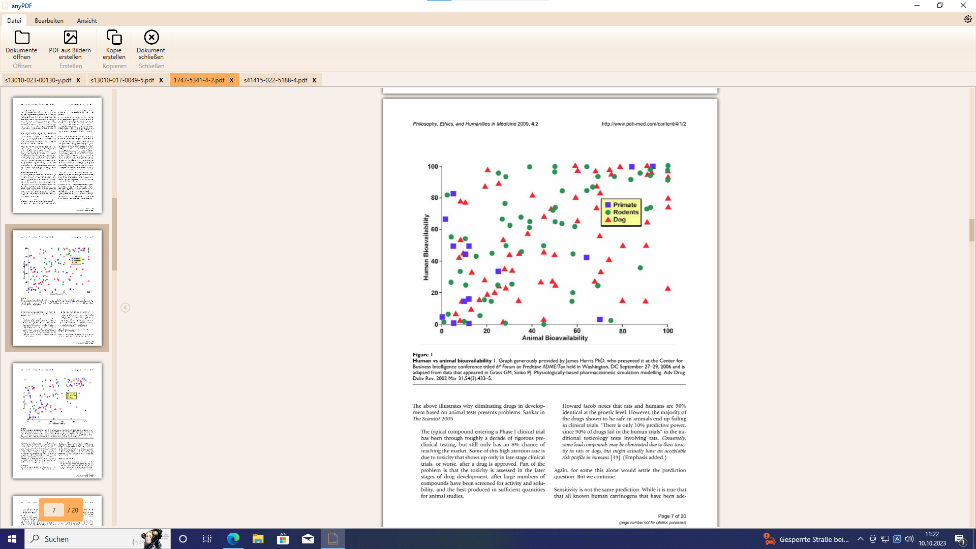Click the anyPDF taskbar icon

pos(333,539)
